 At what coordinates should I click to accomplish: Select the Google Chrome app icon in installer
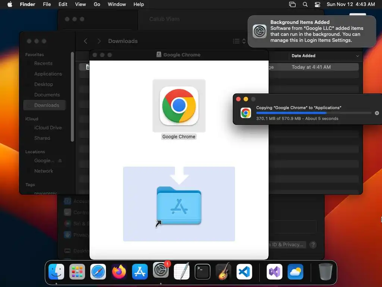[x=179, y=106]
